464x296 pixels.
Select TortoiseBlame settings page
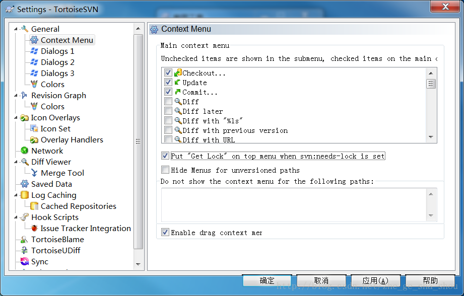(57, 240)
